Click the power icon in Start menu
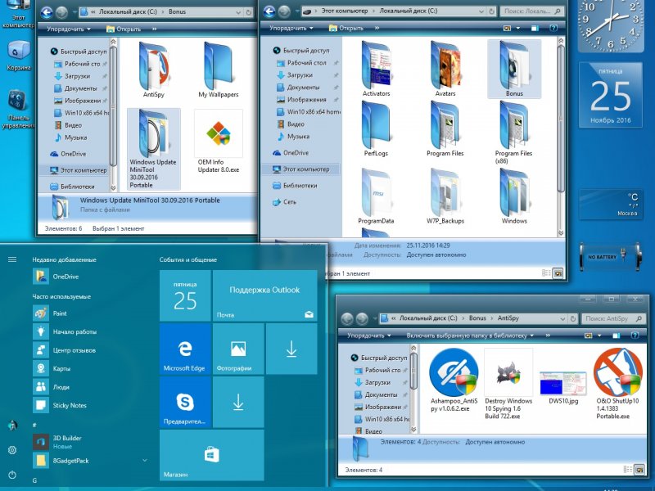 click(12, 475)
